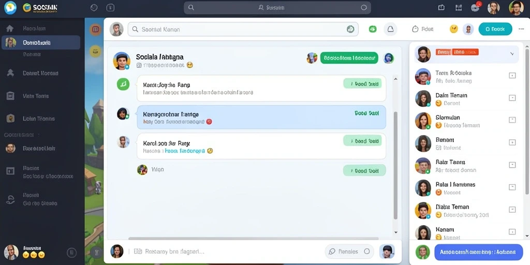This screenshot has height=265, width=530.
Task: Expand the chevron in contacts panel header
Action: pos(512,54)
